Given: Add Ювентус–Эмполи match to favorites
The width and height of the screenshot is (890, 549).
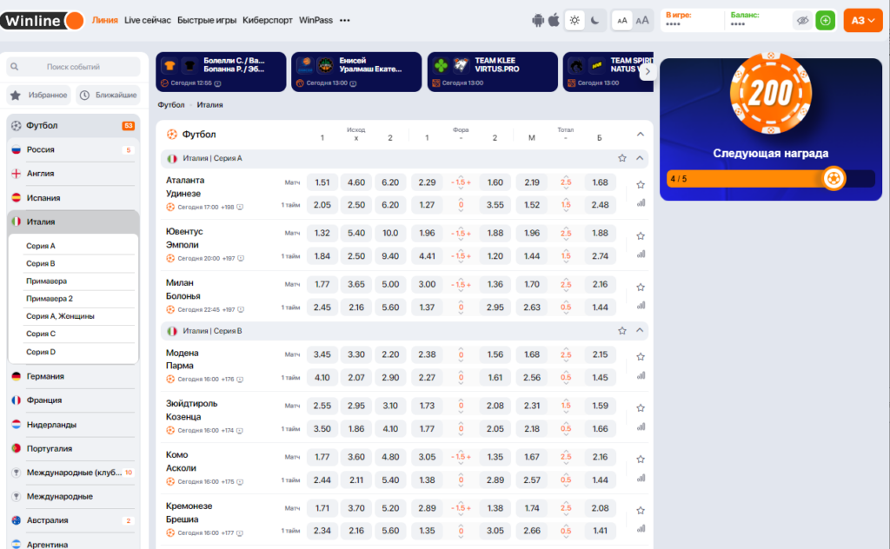Looking at the screenshot, I should point(641,236).
